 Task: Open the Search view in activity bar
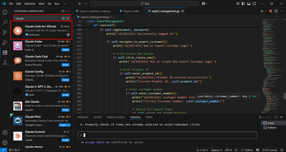tap(5, 22)
